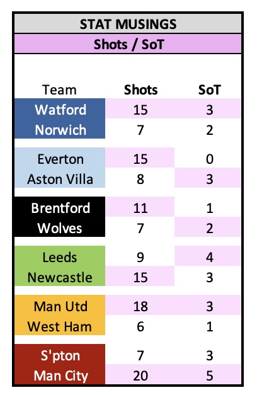Select the West Ham team cell
The image size is (257, 395).
coord(60,325)
